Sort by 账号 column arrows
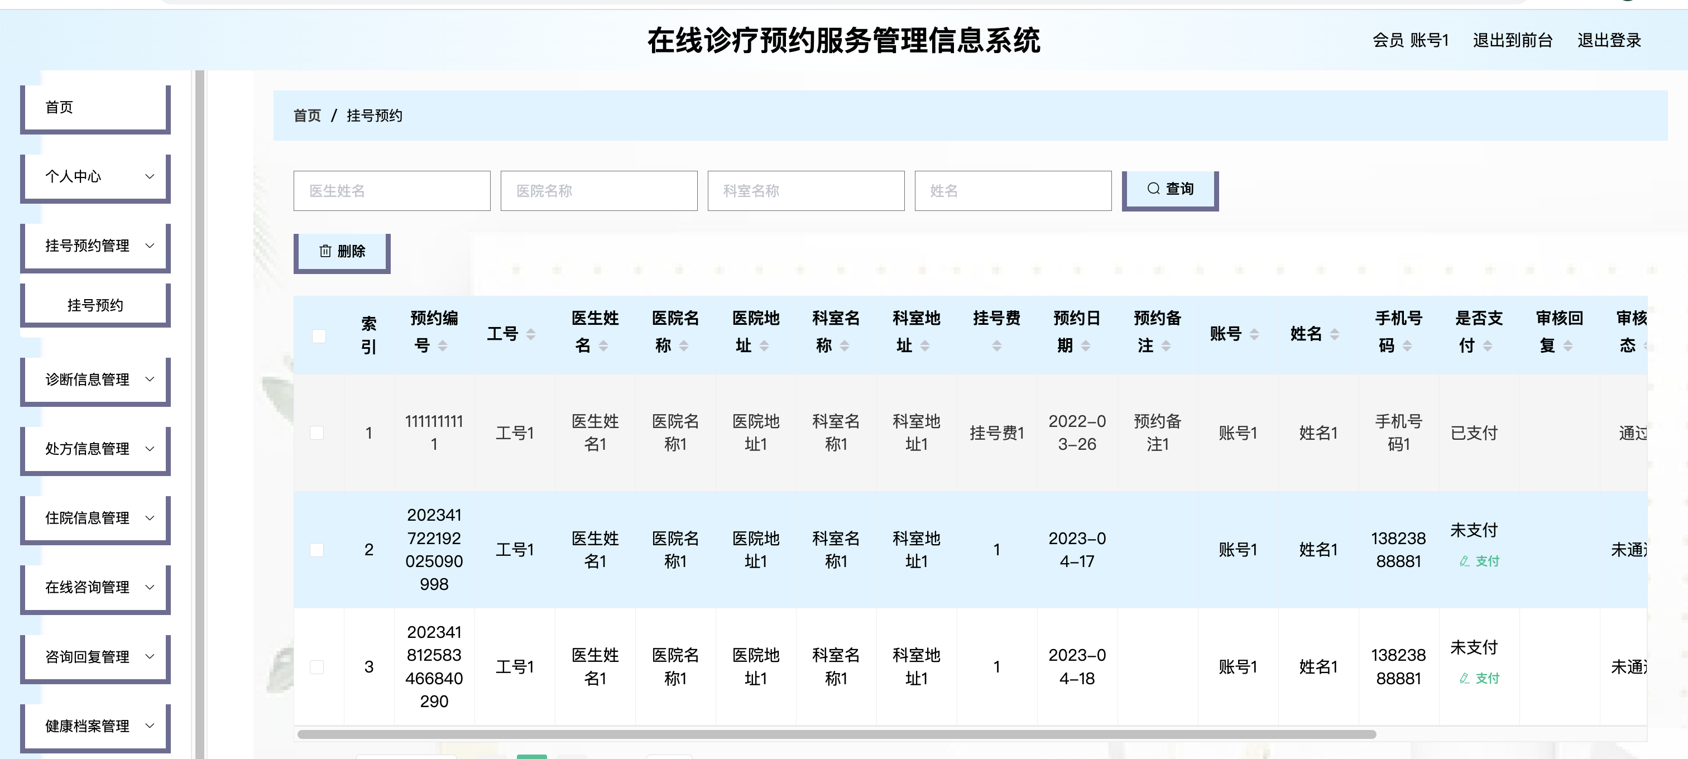The image size is (1688, 759). tap(1254, 334)
